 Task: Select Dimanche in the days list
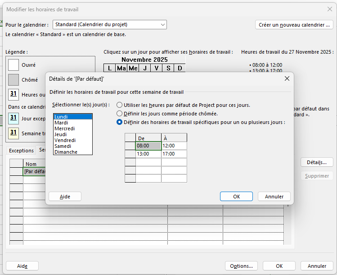pos(72,152)
